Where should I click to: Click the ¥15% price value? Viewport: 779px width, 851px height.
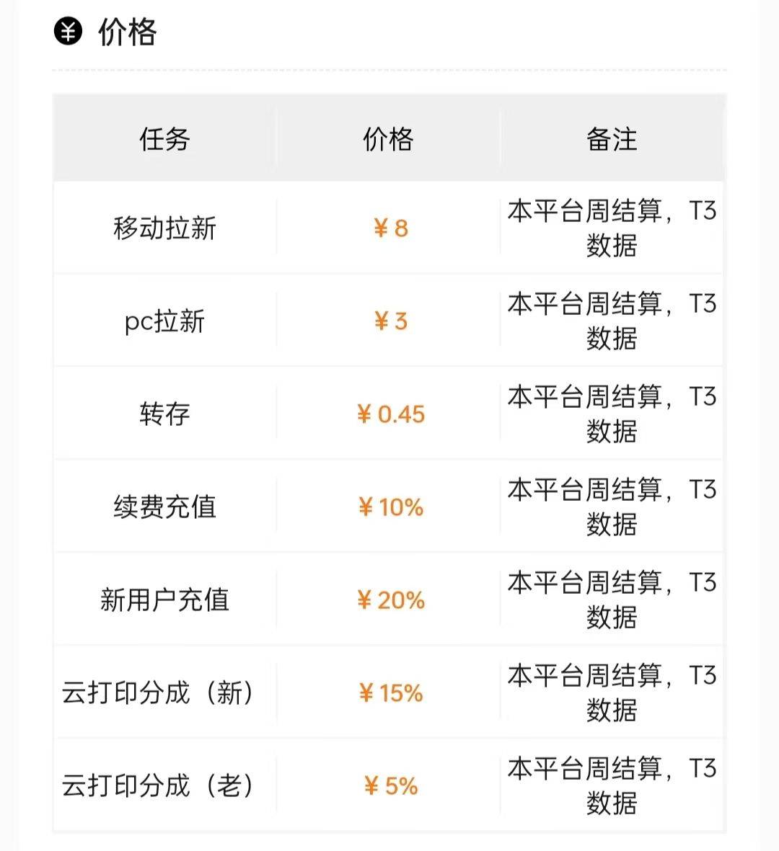coord(391,693)
